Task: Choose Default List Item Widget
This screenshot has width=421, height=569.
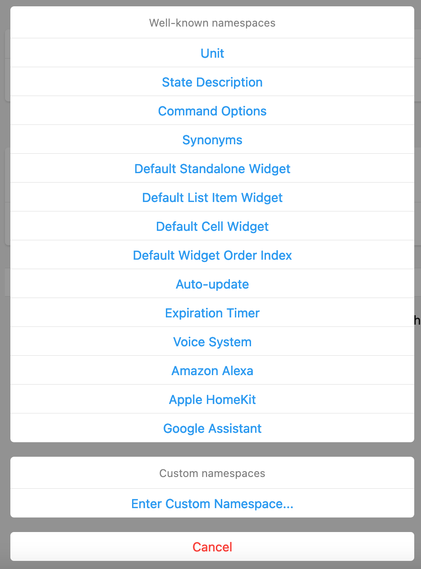Action: coord(212,197)
